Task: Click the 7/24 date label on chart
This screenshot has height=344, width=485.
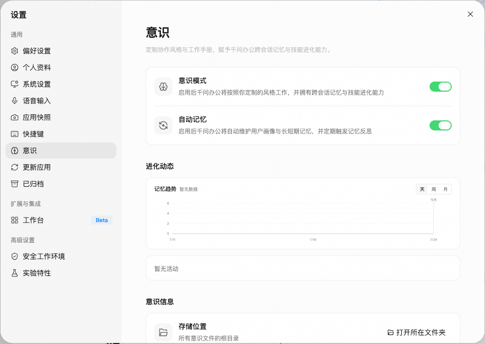Action: [434, 240]
